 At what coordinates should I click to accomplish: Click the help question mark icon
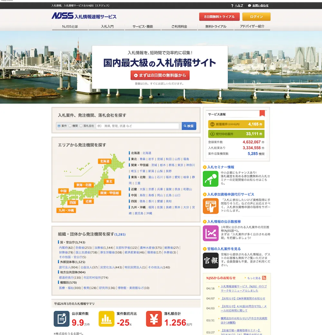tap(232, 6)
